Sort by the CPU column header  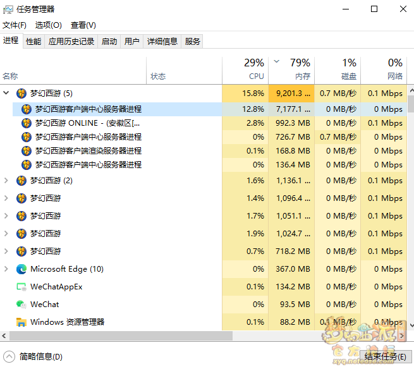click(x=245, y=71)
